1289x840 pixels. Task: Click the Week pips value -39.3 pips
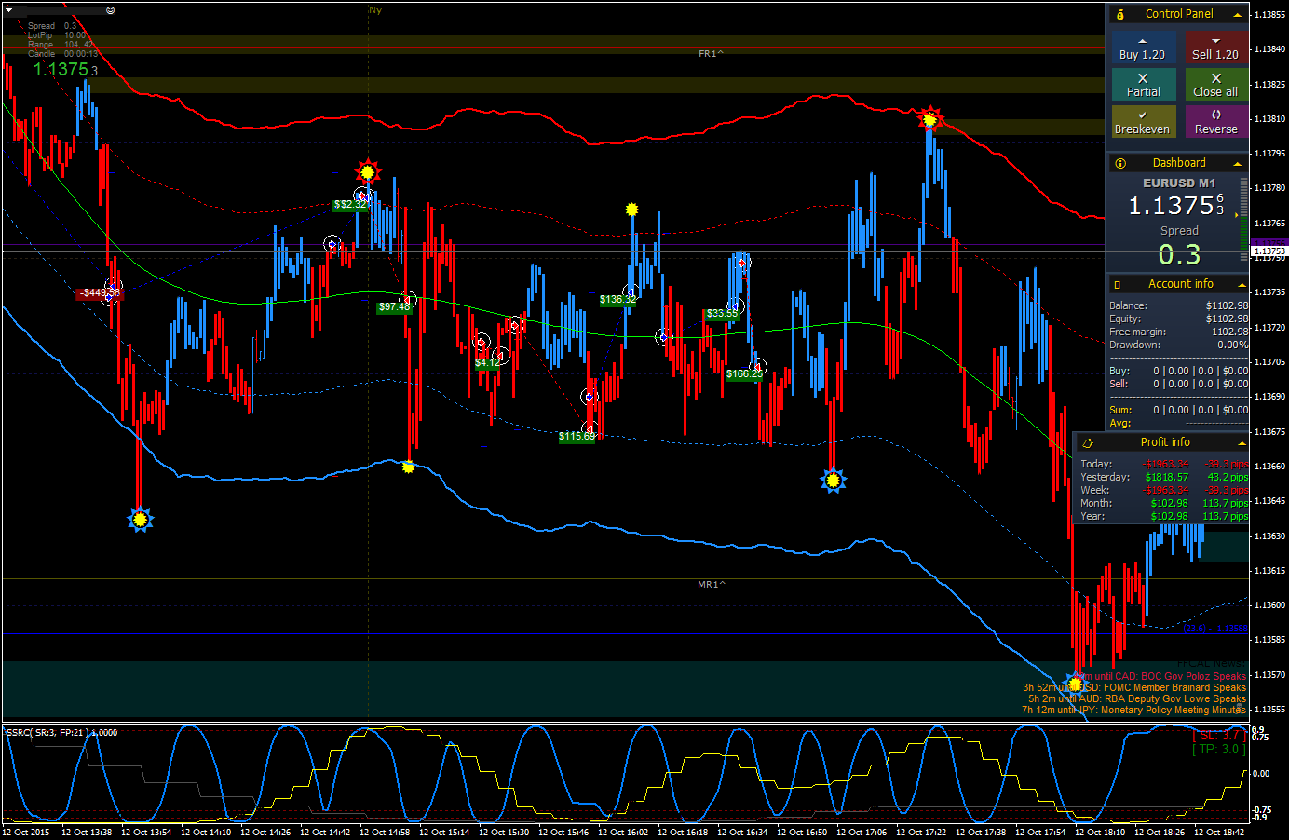pos(1227,490)
